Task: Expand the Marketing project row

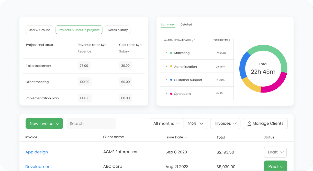Action: click(x=166, y=53)
